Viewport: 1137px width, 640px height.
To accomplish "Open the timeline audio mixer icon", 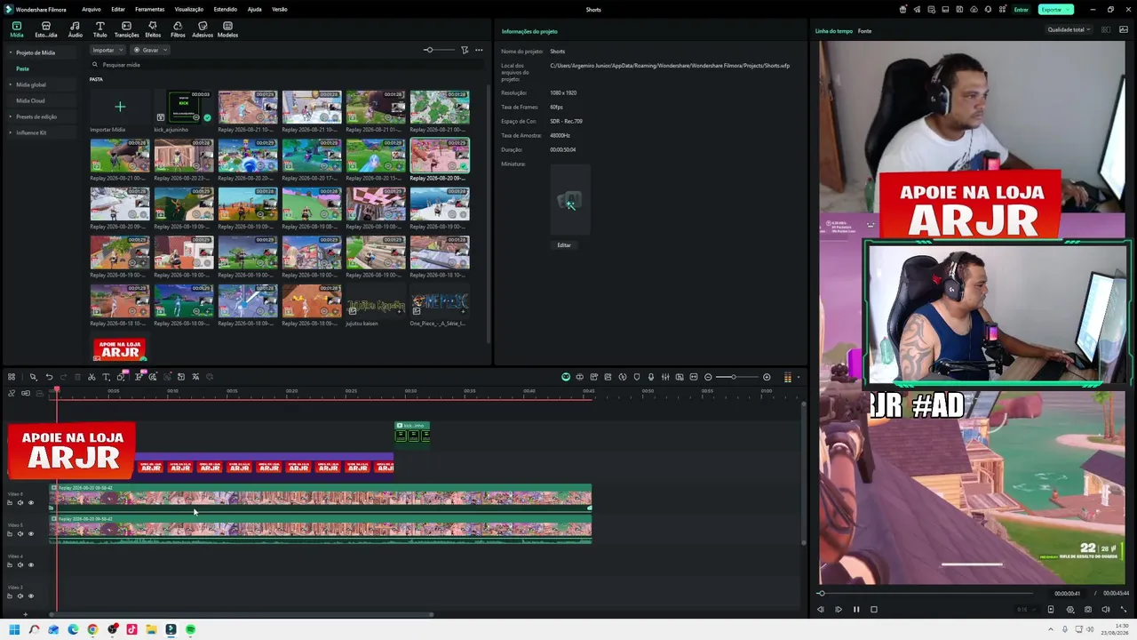I will 665,377.
